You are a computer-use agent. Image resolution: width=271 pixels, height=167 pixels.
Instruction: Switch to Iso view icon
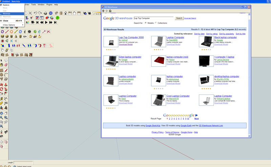pyautogui.click(x=57, y=13)
